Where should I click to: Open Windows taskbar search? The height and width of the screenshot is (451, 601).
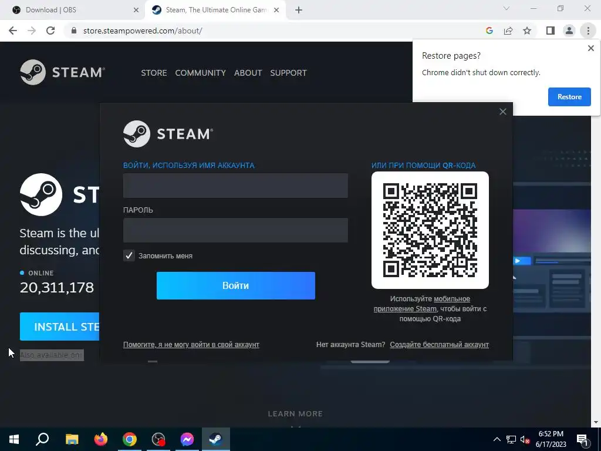pyautogui.click(x=42, y=439)
